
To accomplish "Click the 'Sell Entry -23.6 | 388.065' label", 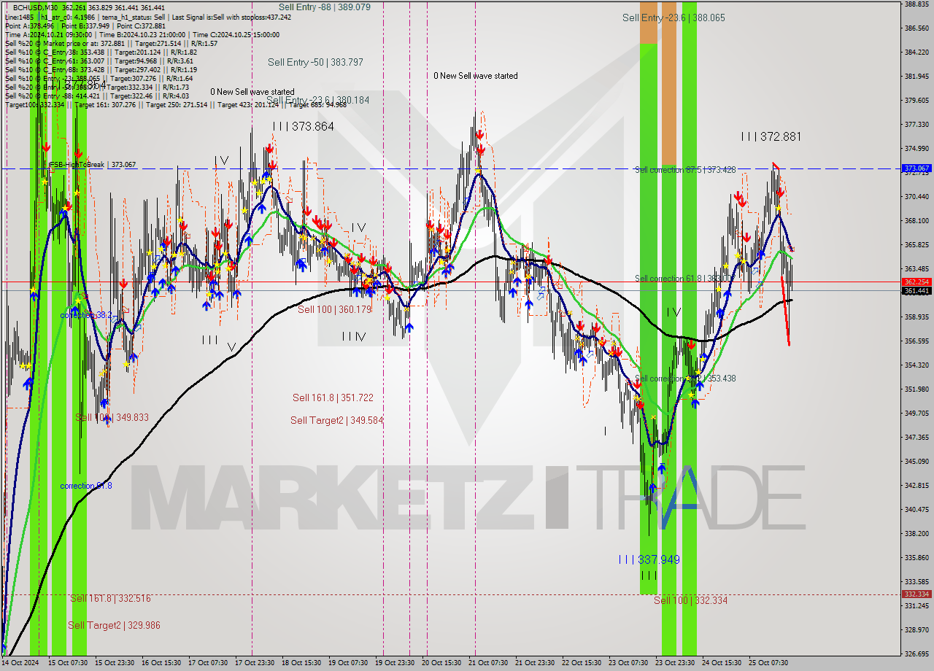I will pos(674,18).
